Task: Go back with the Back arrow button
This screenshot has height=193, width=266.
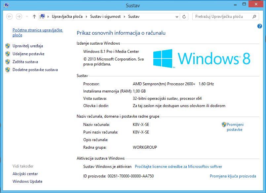Action: coord(10,17)
